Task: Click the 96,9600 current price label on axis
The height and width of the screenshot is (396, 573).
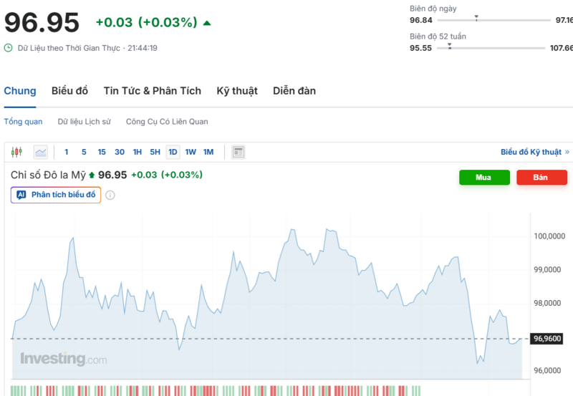Action: click(548, 339)
